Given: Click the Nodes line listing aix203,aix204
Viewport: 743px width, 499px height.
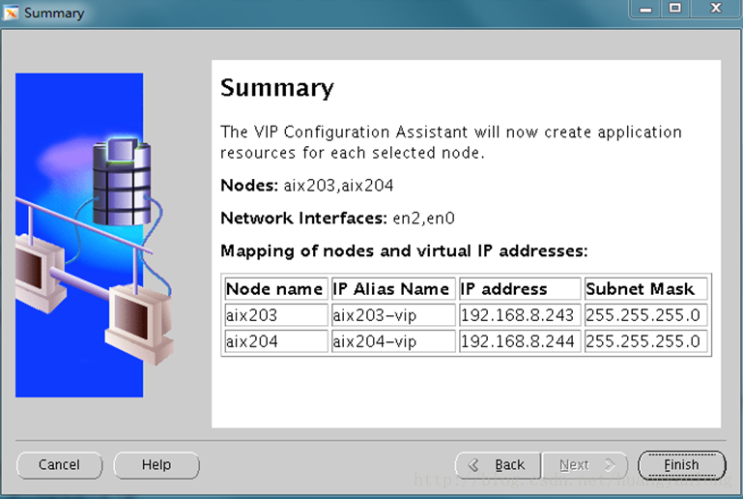Looking at the screenshot, I should click(x=307, y=185).
